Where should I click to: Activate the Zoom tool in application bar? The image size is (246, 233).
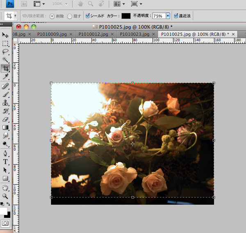[91, 4]
